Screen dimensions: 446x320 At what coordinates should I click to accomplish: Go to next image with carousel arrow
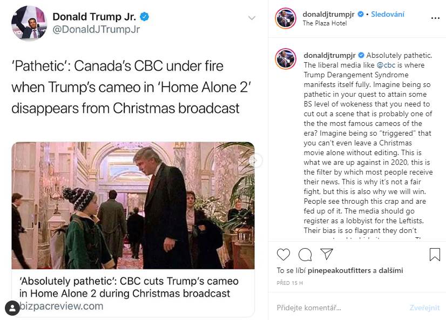(x=255, y=161)
